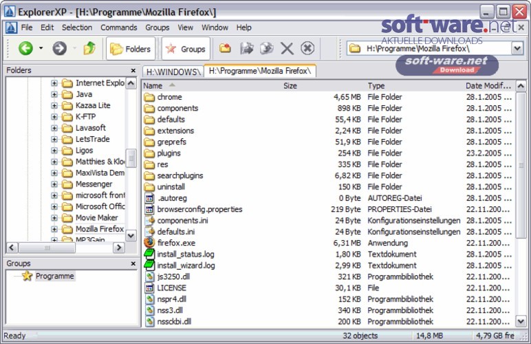Select the searchplugins folder icon
The height and width of the screenshot is (344, 531).
[149, 175]
